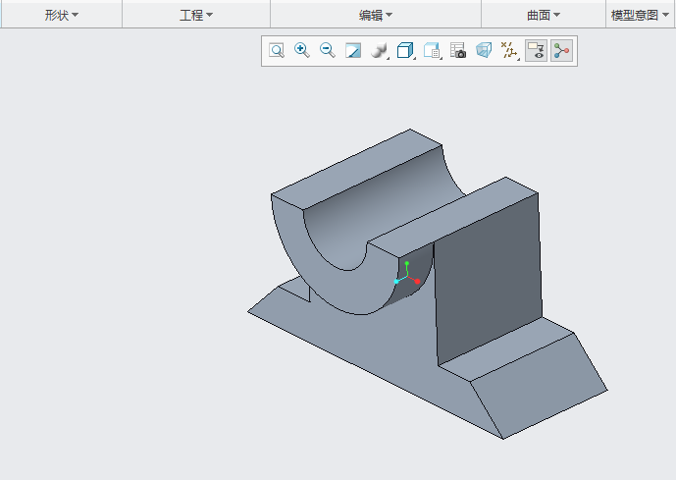Open the display style shading icon
Viewport: 676px width, 480px height.
pyautogui.click(x=379, y=51)
